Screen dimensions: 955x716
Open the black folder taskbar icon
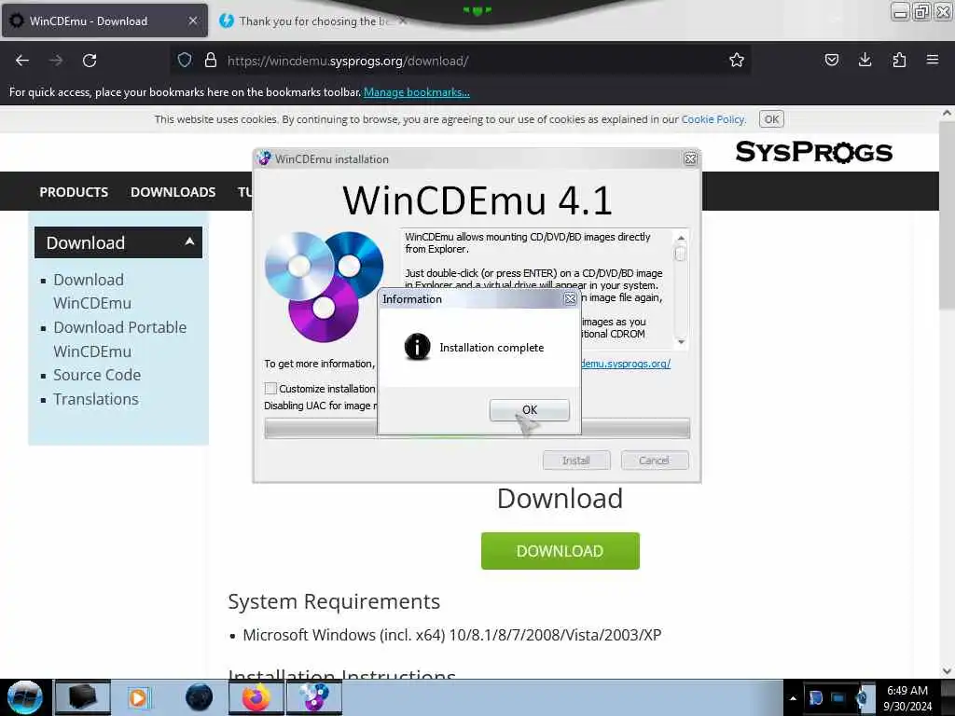[x=83, y=697]
